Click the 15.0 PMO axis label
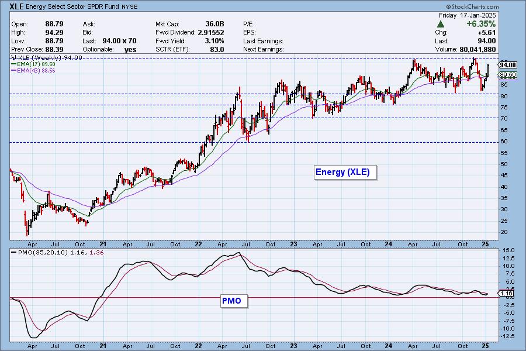The height and width of the screenshot is (351, 526). click(508, 250)
